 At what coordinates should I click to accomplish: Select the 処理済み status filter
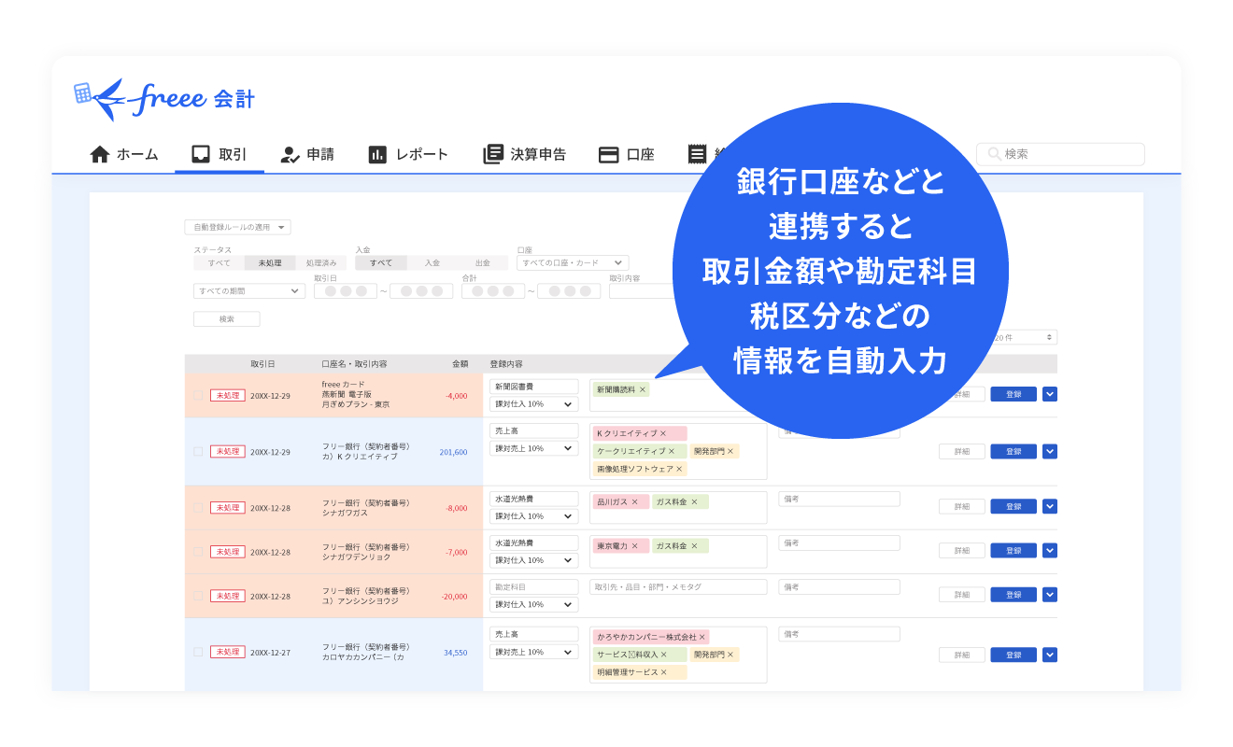click(x=321, y=263)
